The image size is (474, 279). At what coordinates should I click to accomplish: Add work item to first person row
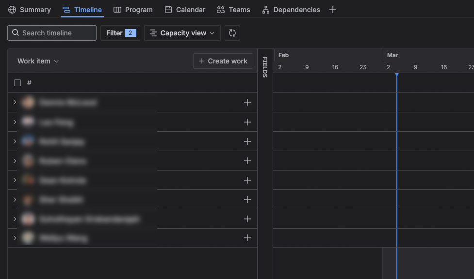(247, 102)
